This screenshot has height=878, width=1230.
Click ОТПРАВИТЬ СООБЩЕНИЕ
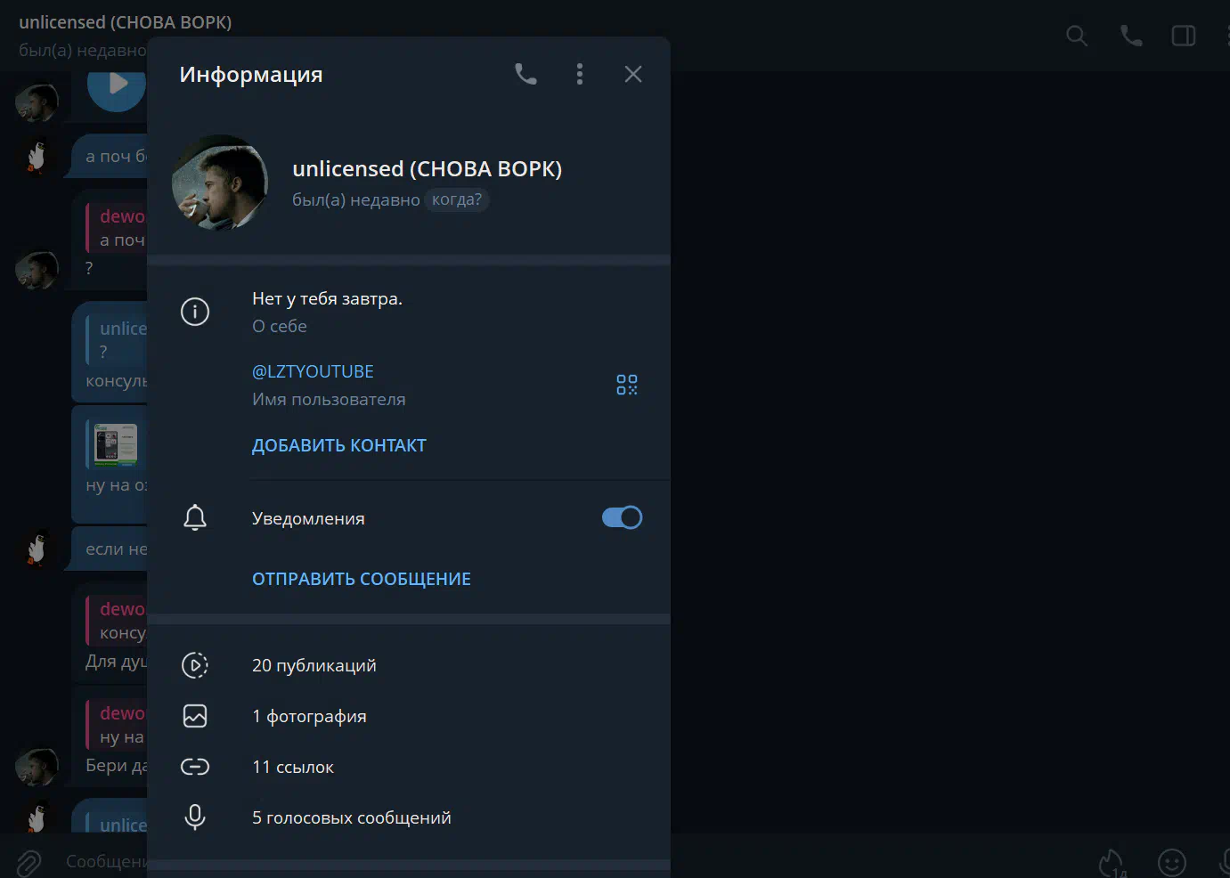coord(362,579)
